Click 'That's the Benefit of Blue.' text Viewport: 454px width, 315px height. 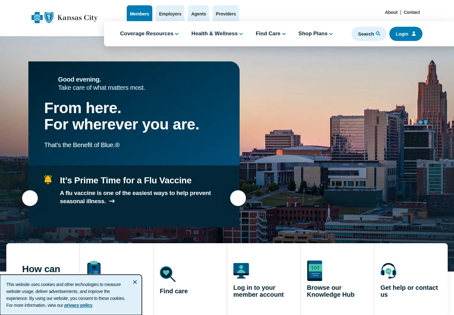tap(82, 145)
